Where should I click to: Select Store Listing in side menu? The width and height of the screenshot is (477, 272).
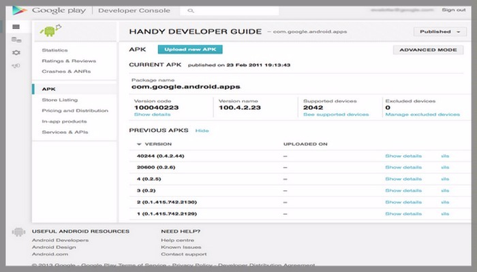click(59, 100)
